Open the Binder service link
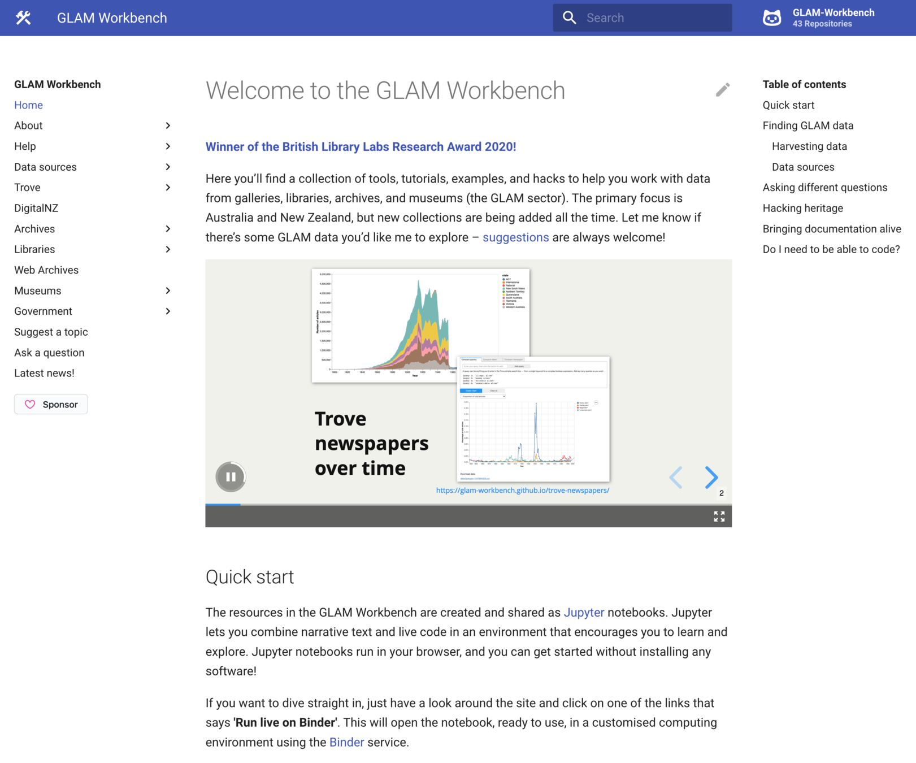Screen dimensions: 916x763 [x=346, y=742]
